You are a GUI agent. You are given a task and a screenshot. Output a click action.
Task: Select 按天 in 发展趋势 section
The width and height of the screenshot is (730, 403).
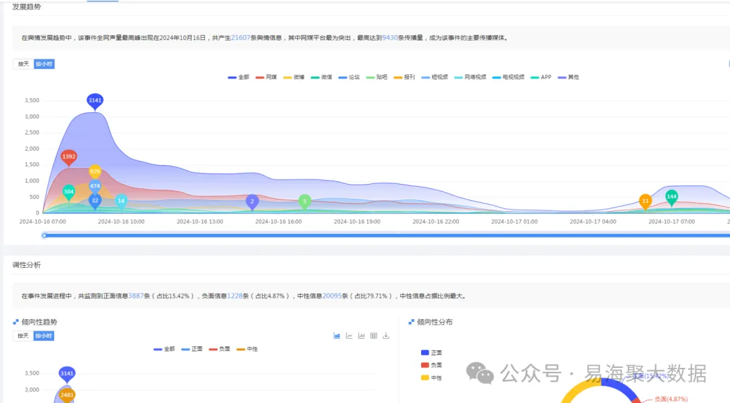tap(23, 64)
